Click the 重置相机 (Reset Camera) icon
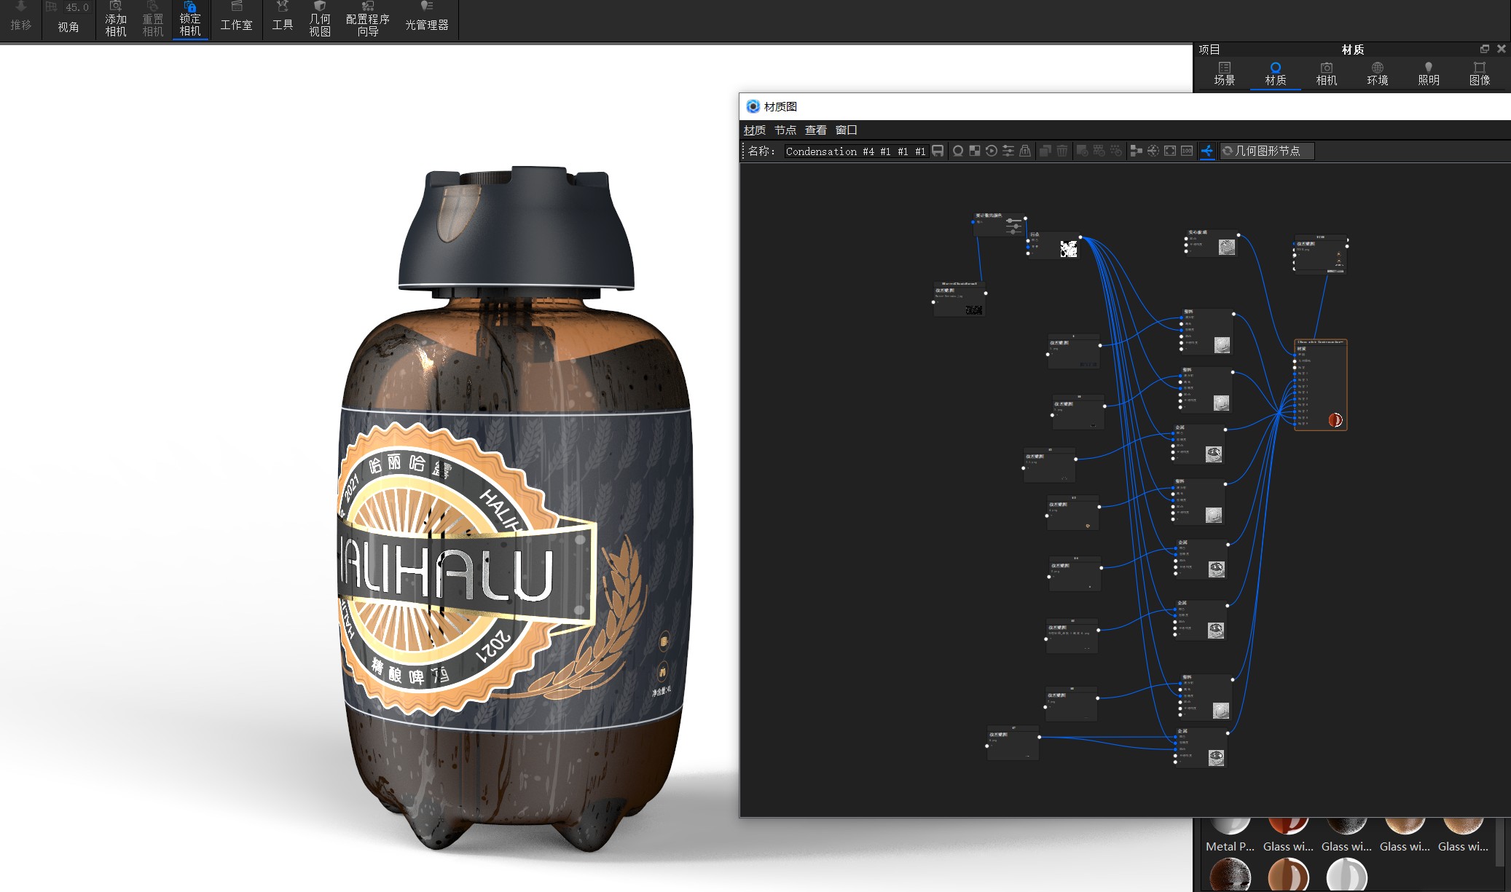The width and height of the screenshot is (1511, 892). [152, 18]
